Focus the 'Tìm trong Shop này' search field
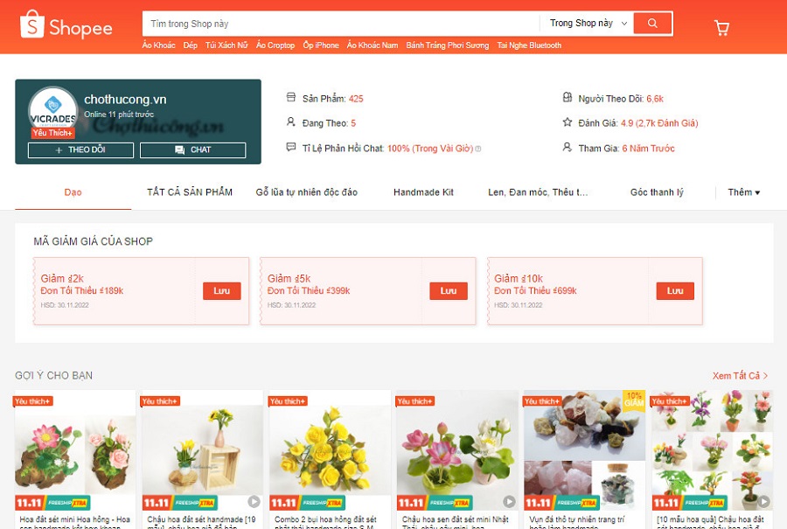The height and width of the screenshot is (529, 787). click(341, 24)
